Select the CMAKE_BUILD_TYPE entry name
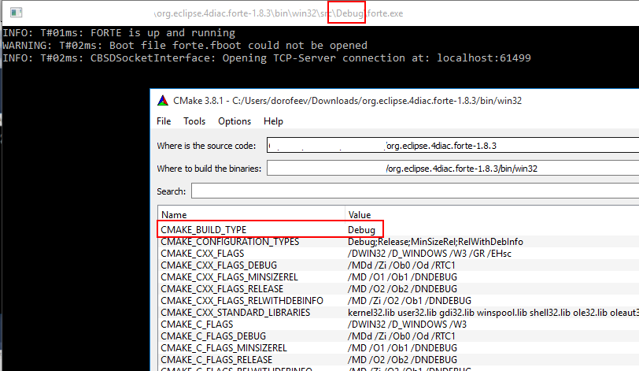Image resolution: width=639 pixels, height=371 pixels. pos(203,229)
